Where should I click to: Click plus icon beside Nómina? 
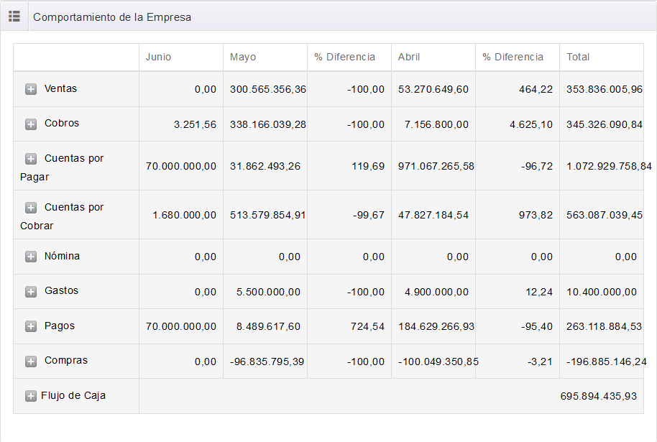[31, 257]
